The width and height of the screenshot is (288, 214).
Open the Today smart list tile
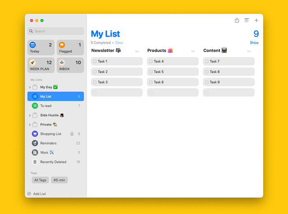tap(41, 47)
